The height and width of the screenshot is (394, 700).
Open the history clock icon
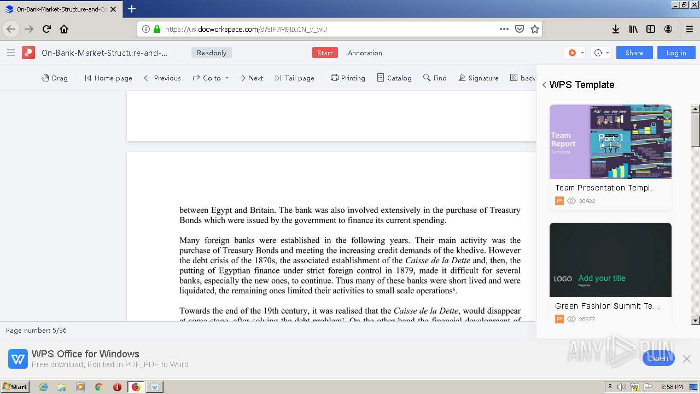pyautogui.click(x=598, y=53)
